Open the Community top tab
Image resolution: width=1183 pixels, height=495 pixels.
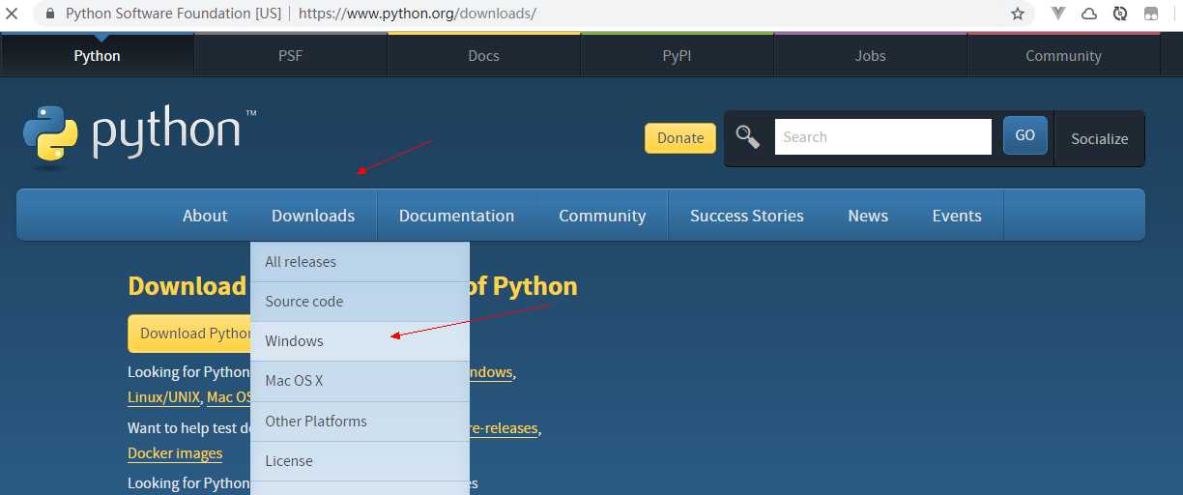(1063, 55)
